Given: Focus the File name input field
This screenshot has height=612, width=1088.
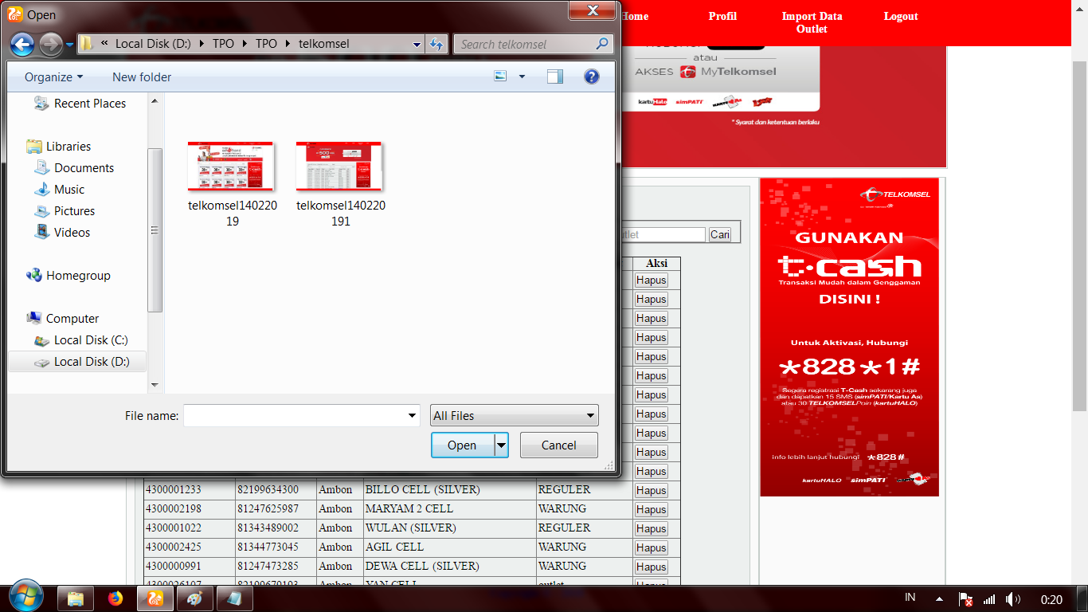Looking at the screenshot, I should tap(295, 415).
